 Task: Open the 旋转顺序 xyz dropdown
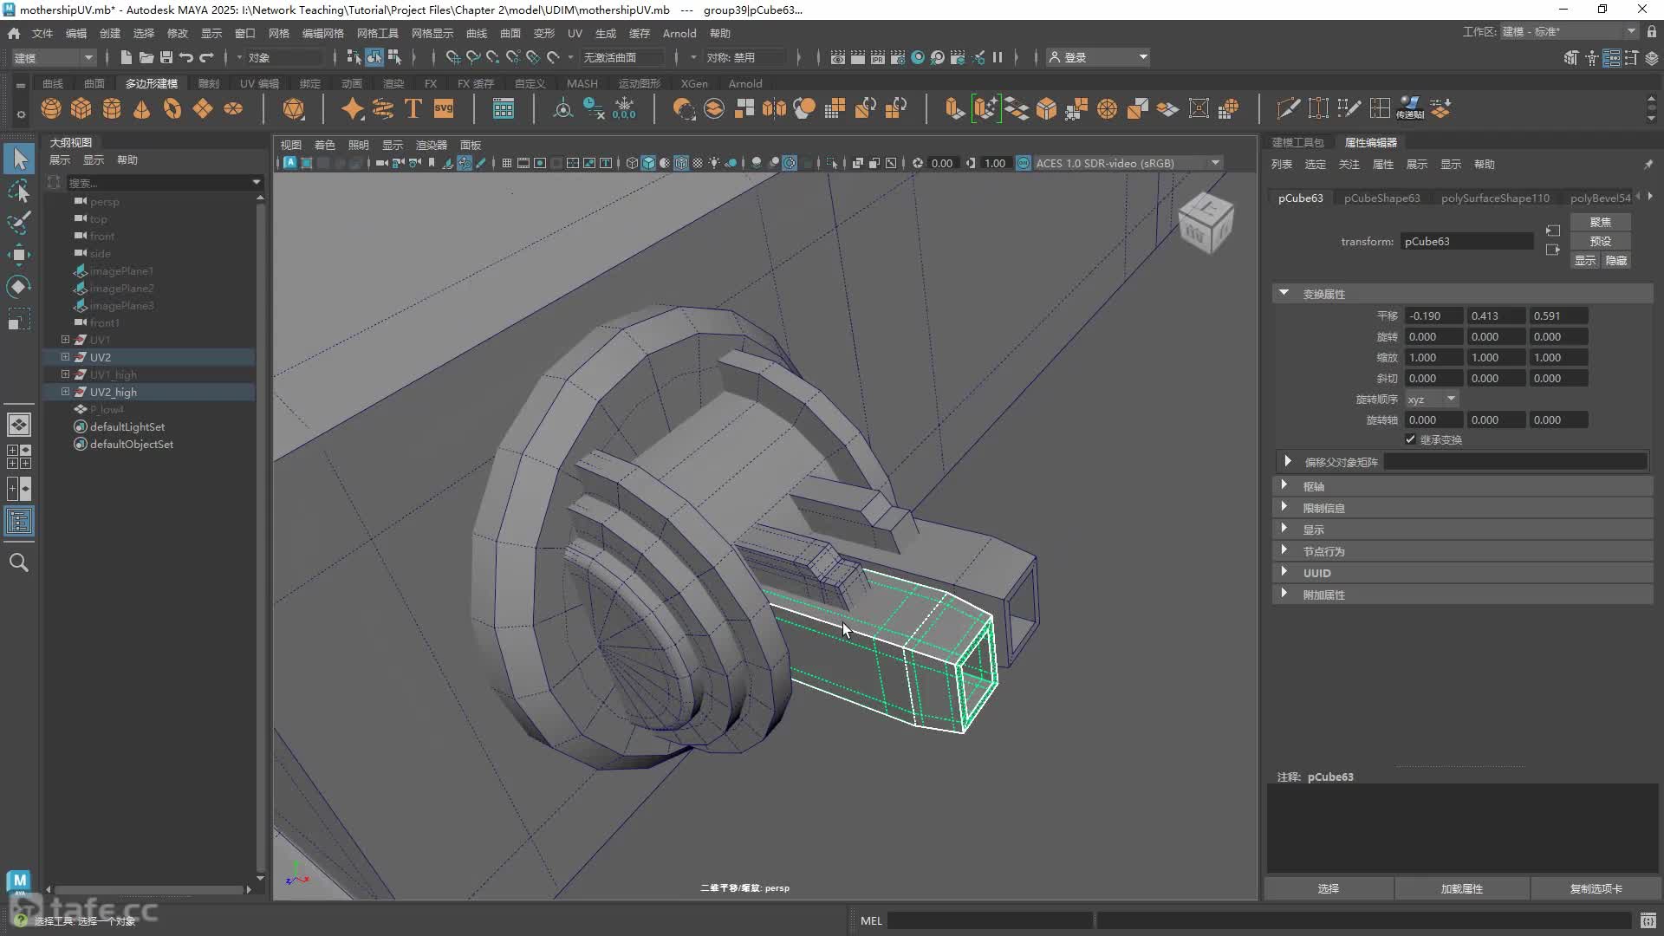tap(1432, 400)
